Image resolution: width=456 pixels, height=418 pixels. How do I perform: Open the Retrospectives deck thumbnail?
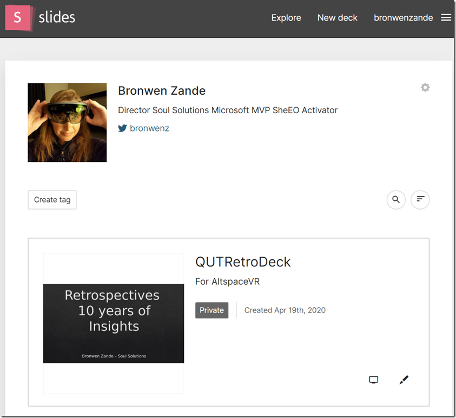pos(114,323)
